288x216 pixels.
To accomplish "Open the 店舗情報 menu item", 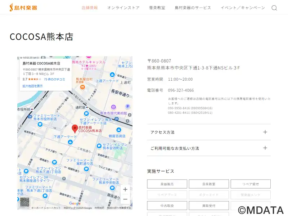I will [x=90, y=8].
